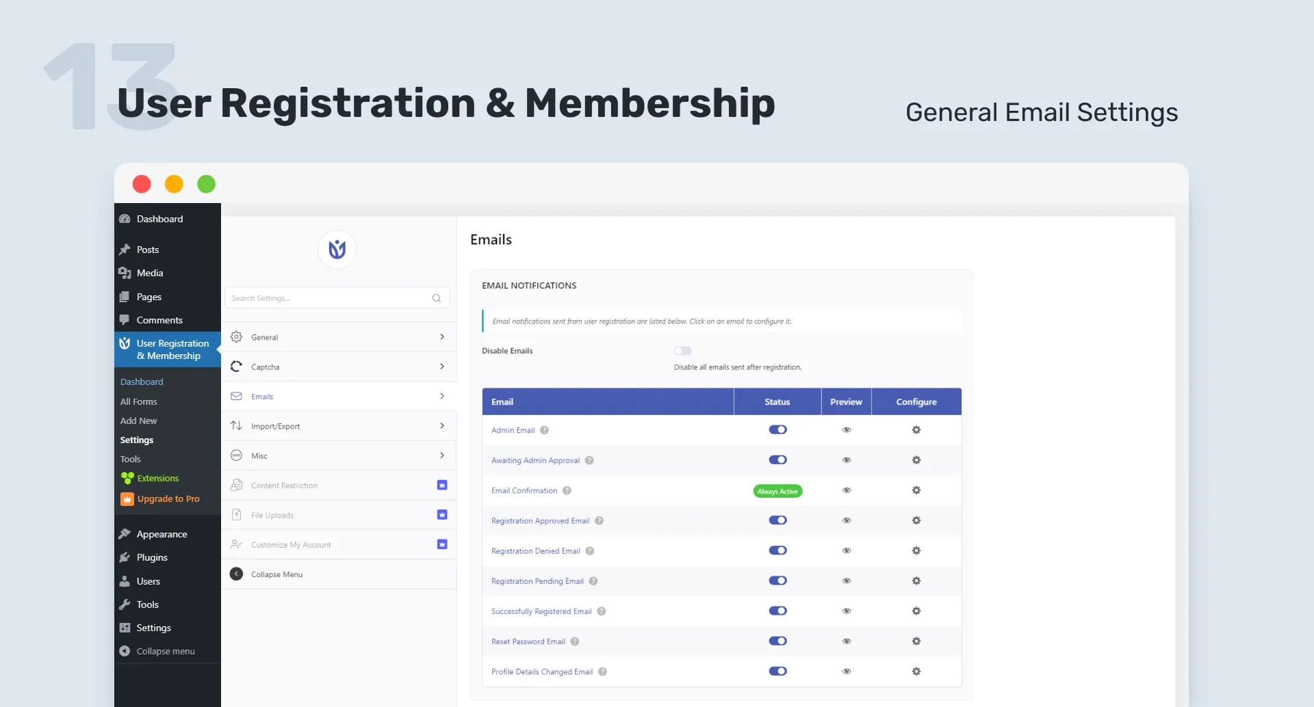Expand Captcha settings chevron
Viewport: 1314px width, 707px height.
point(442,366)
